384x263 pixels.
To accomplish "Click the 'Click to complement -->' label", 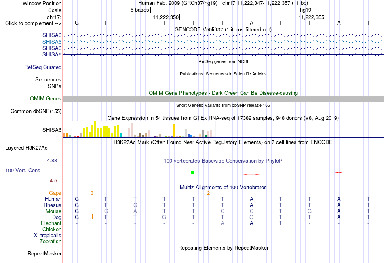I will [x=33, y=23].
